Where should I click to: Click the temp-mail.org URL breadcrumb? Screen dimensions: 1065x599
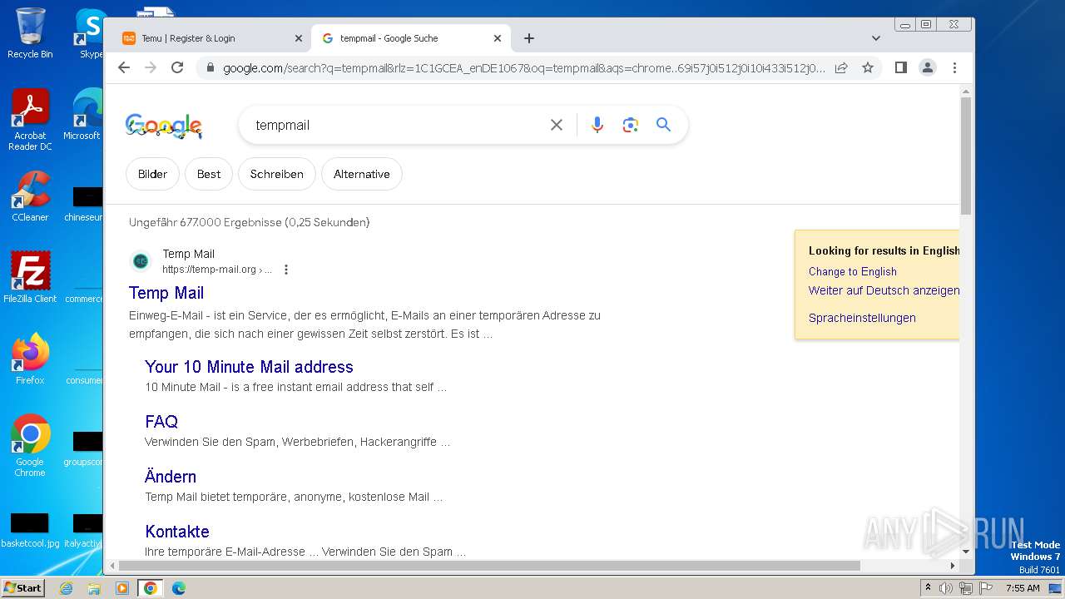pyautogui.click(x=217, y=270)
